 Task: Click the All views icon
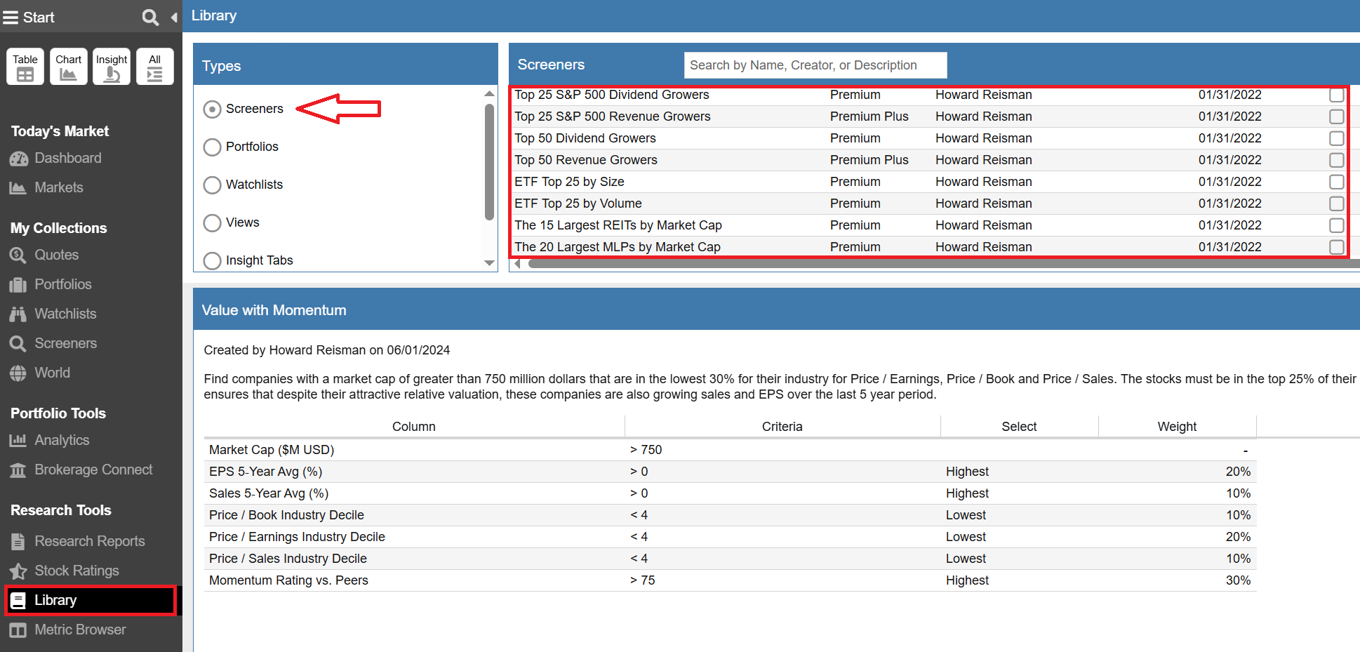point(155,67)
